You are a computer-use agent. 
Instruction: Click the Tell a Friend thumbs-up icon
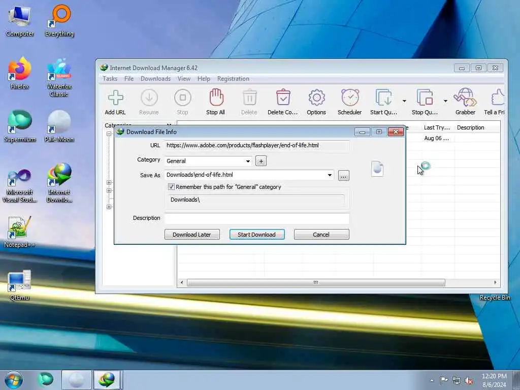coord(495,102)
